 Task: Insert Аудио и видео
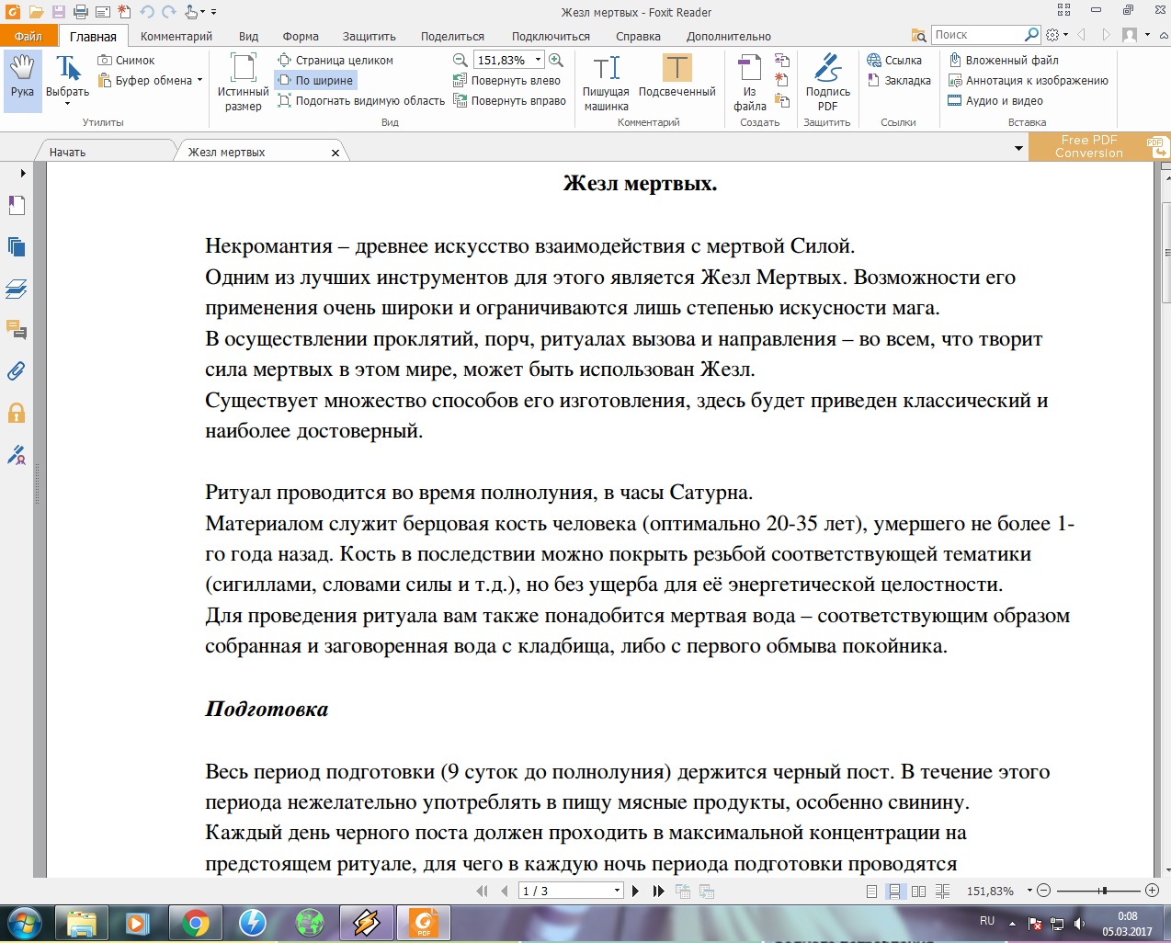click(x=995, y=101)
